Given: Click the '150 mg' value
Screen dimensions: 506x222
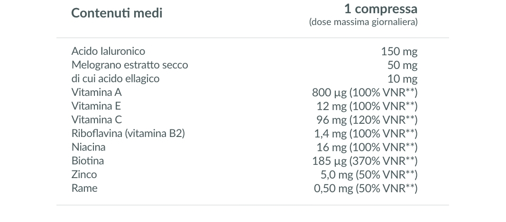Looking at the screenshot, I should pos(399,51).
